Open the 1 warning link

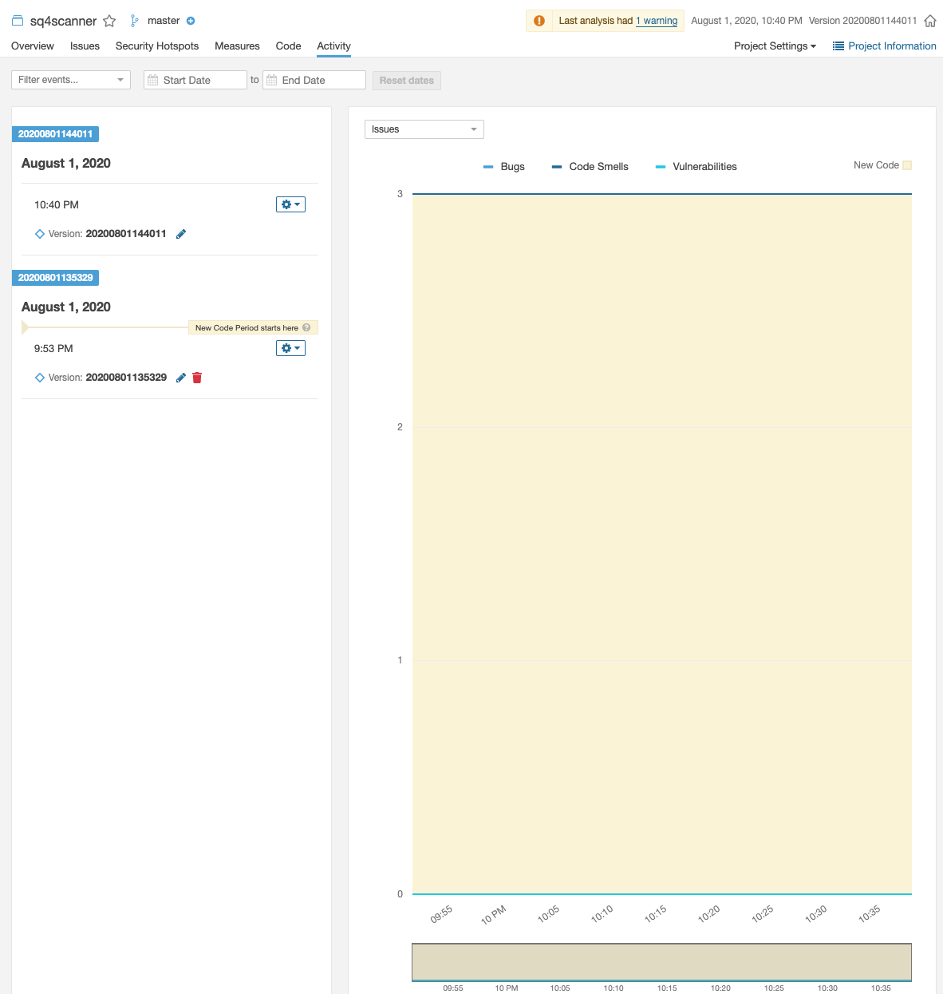click(657, 21)
